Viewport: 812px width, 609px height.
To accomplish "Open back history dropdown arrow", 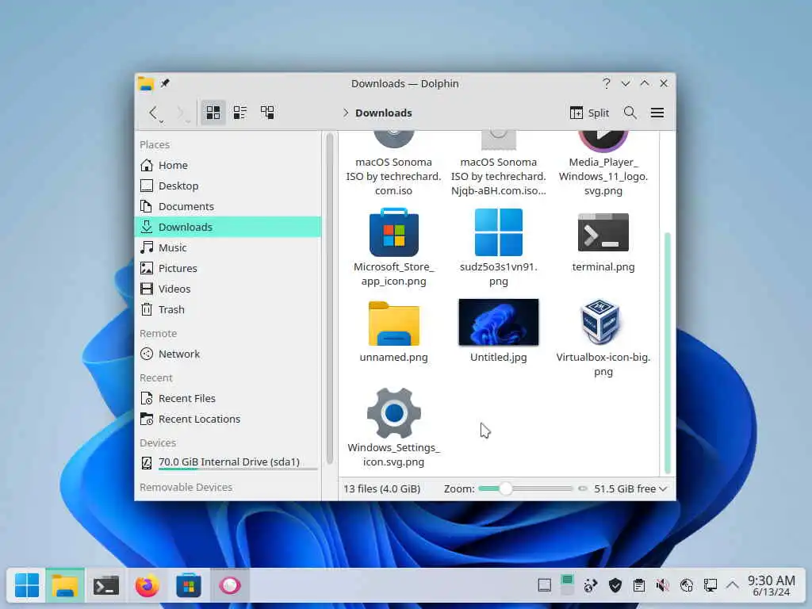I will click(x=162, y=121).
